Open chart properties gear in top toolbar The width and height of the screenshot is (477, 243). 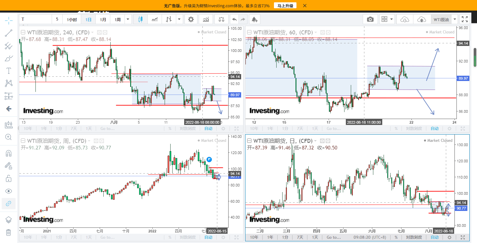pyautogui.click(x=191, y=20)
